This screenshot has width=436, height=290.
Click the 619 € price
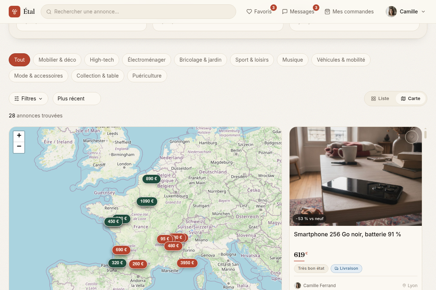pos(301,254)
